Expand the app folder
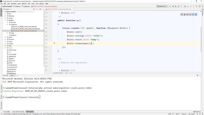 click(x=5, y=14)
